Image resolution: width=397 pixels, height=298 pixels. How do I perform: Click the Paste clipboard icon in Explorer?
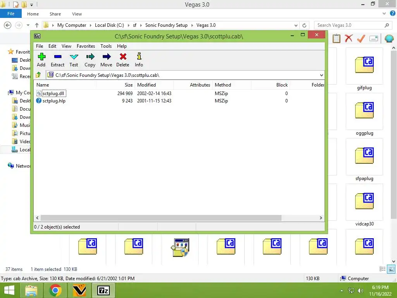pyautogui.click(x=337, y=38)
